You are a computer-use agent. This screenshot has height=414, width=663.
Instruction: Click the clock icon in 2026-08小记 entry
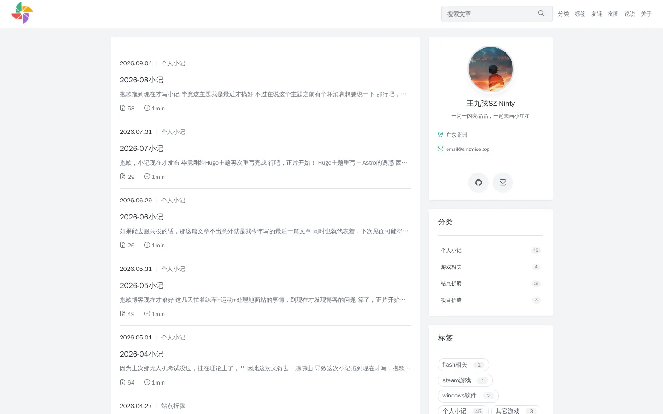(147, 108)
